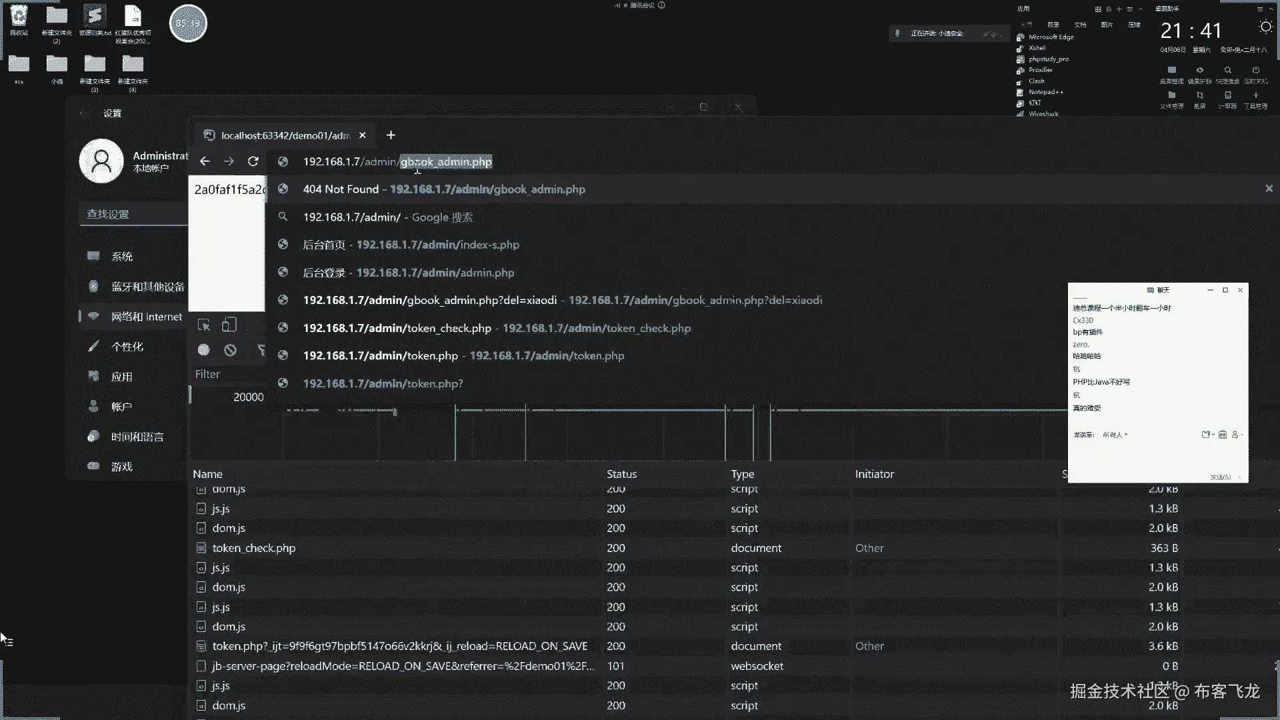The height and width of the screenshot is (720, 1280).
Task: Click the browser reload button
Action: 253,161
